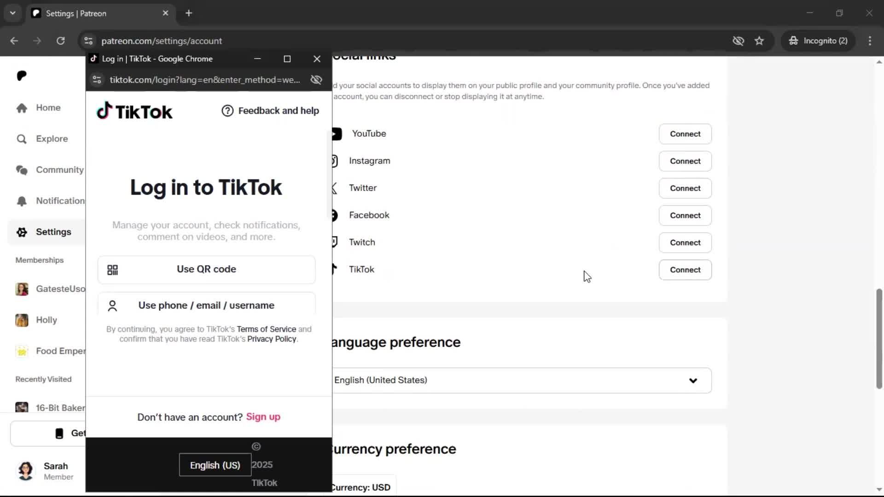Click Sarah's profile avatar
The image size is (884, 497).
pos(26,471)
